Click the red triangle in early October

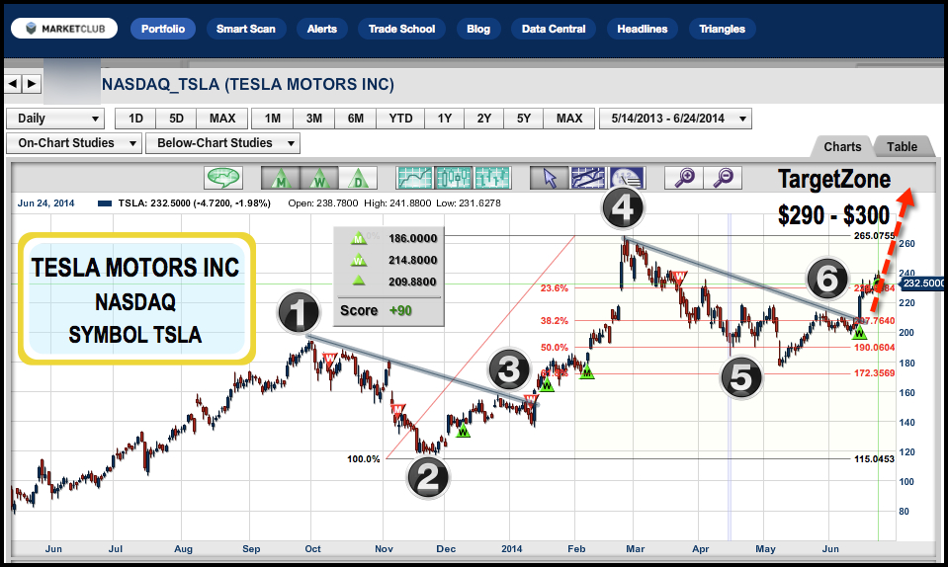pos(329,360)
